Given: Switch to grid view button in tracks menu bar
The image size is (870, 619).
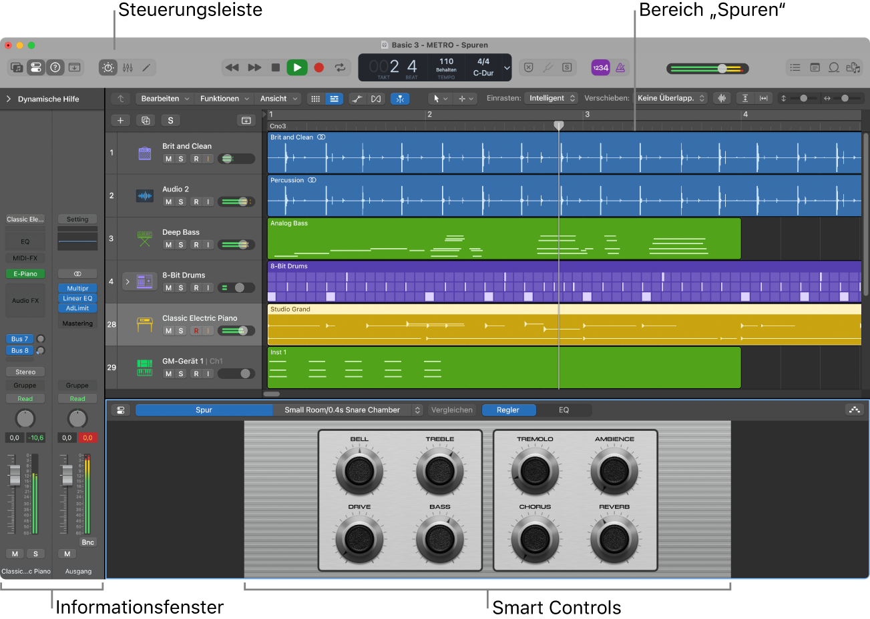Looking at the screenshot, I should pos(316,99).
